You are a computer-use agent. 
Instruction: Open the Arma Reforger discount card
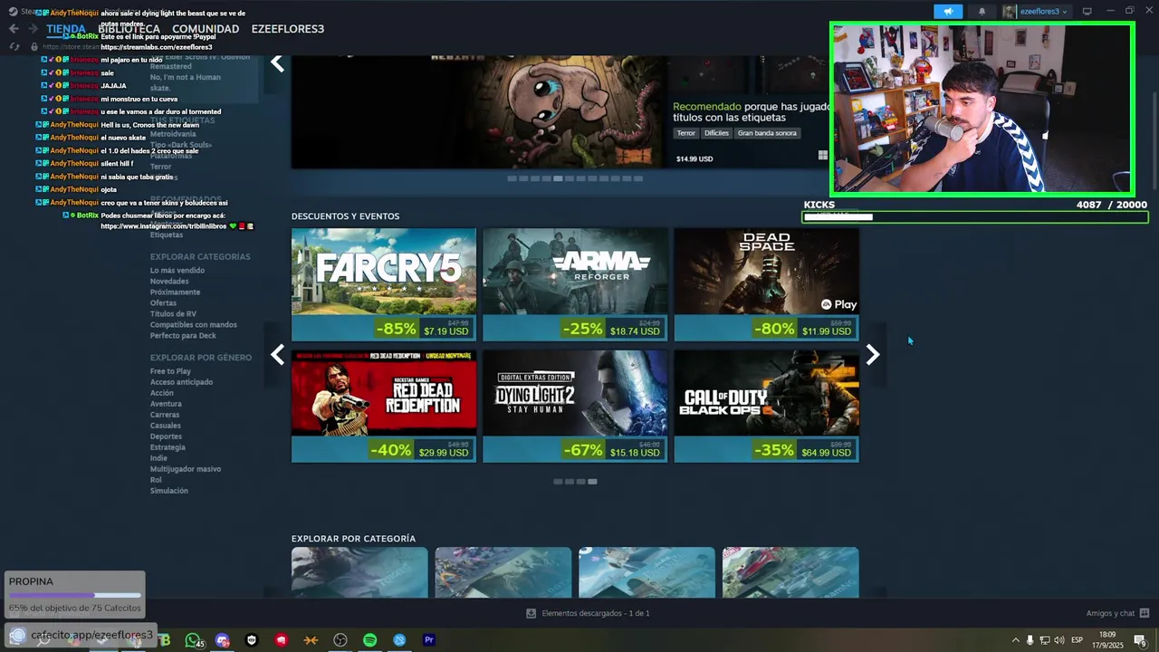[x=575, y=284]
